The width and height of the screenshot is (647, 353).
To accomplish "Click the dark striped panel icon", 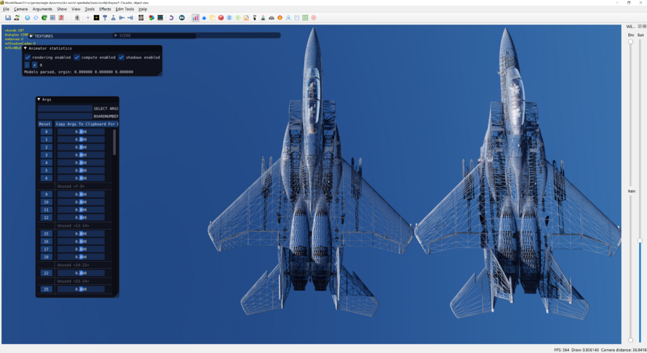I will pyautogui.click(x=160, y=17).
